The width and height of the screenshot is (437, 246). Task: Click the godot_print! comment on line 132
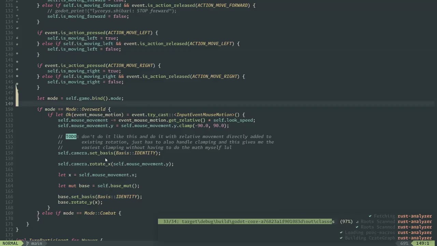pos(112,11)
